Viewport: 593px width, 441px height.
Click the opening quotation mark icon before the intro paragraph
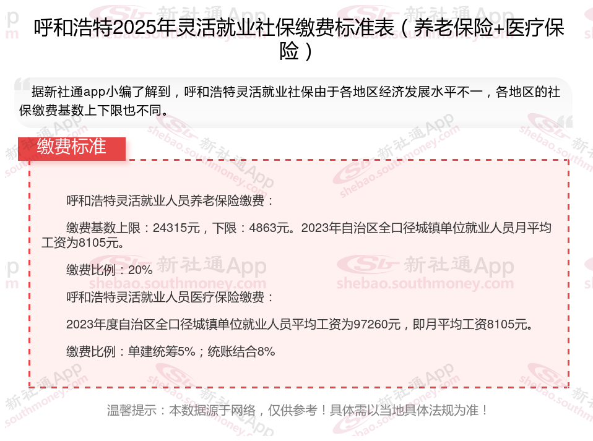tap(22, 84)
